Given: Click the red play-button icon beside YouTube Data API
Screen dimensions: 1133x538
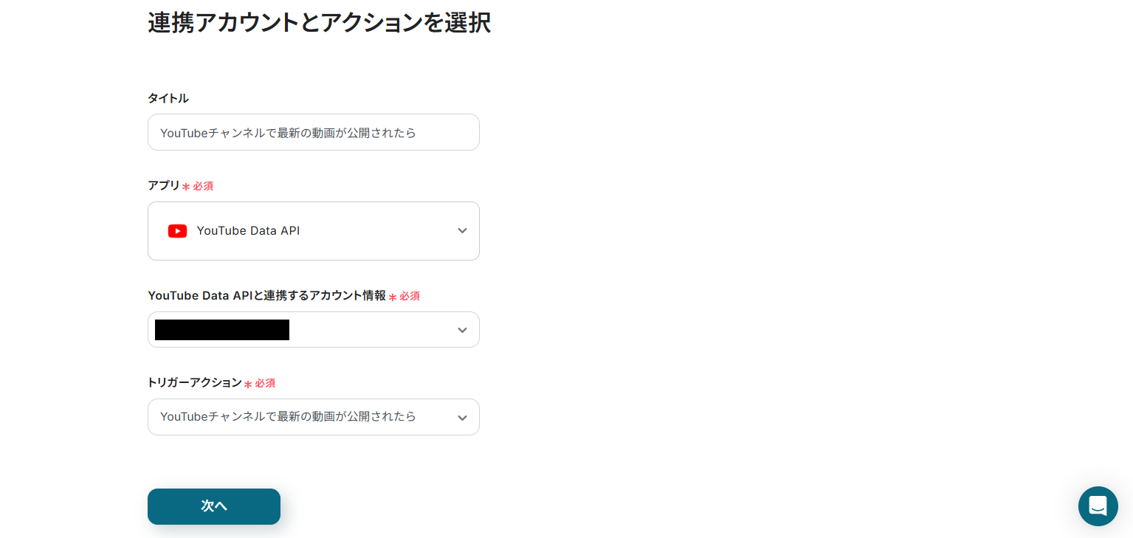Looking at the screenshot, I should click(x=177, y=231).
